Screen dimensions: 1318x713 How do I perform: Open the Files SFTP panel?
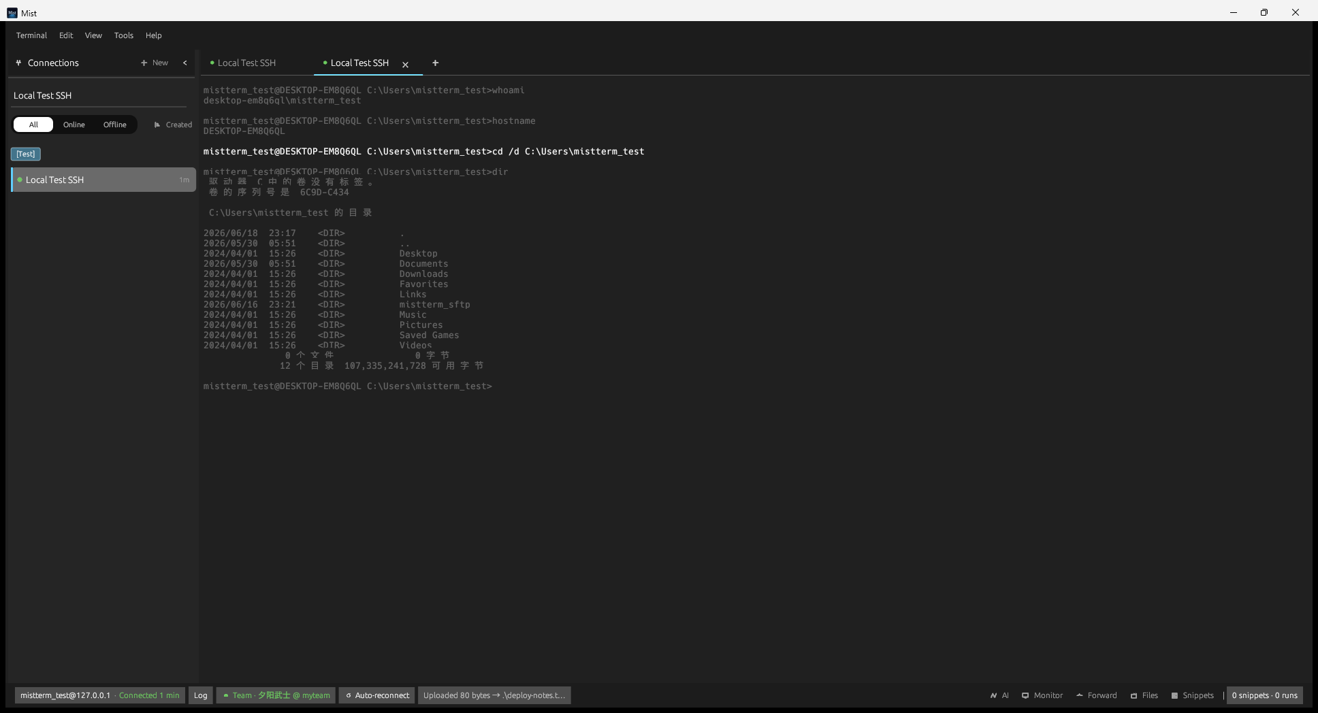coord(1144,695)
